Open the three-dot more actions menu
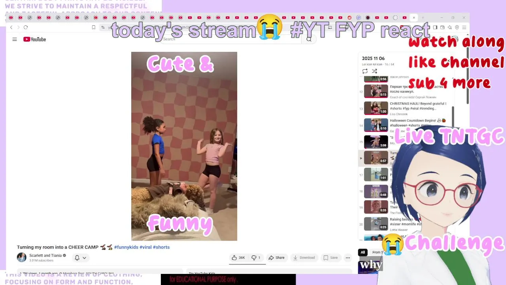Image resolution: width=506 pixels, height=285 pixels. [x=348, y=258]
